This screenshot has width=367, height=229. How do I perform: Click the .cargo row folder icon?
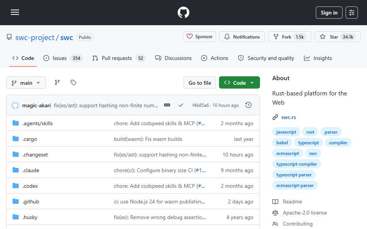16,139
